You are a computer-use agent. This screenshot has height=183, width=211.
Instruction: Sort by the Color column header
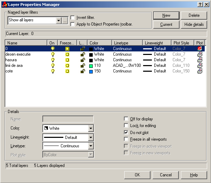click(x=100, y=43)
